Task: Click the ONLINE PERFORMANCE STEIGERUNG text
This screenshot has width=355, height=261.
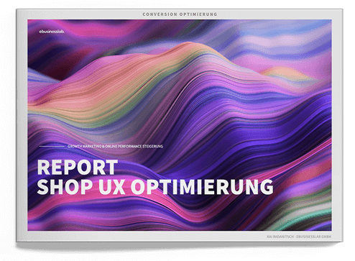Action: (134, 146)
